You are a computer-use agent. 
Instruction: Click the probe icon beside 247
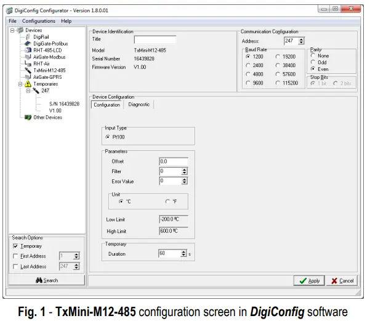click(x=36, y=91)
